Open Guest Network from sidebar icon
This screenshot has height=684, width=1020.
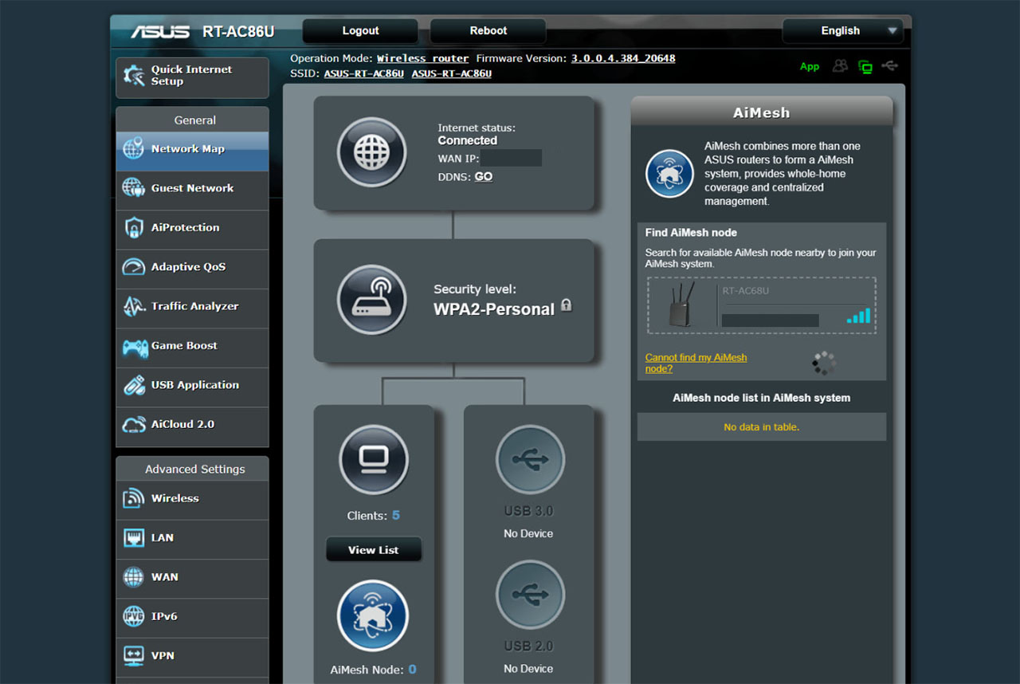tap(134, 188)
